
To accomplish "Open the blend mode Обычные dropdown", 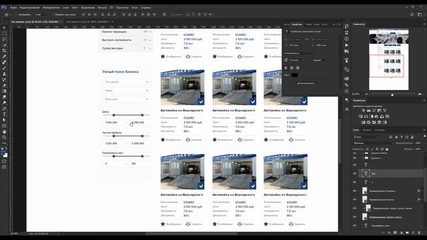I will tap(373, 143).
